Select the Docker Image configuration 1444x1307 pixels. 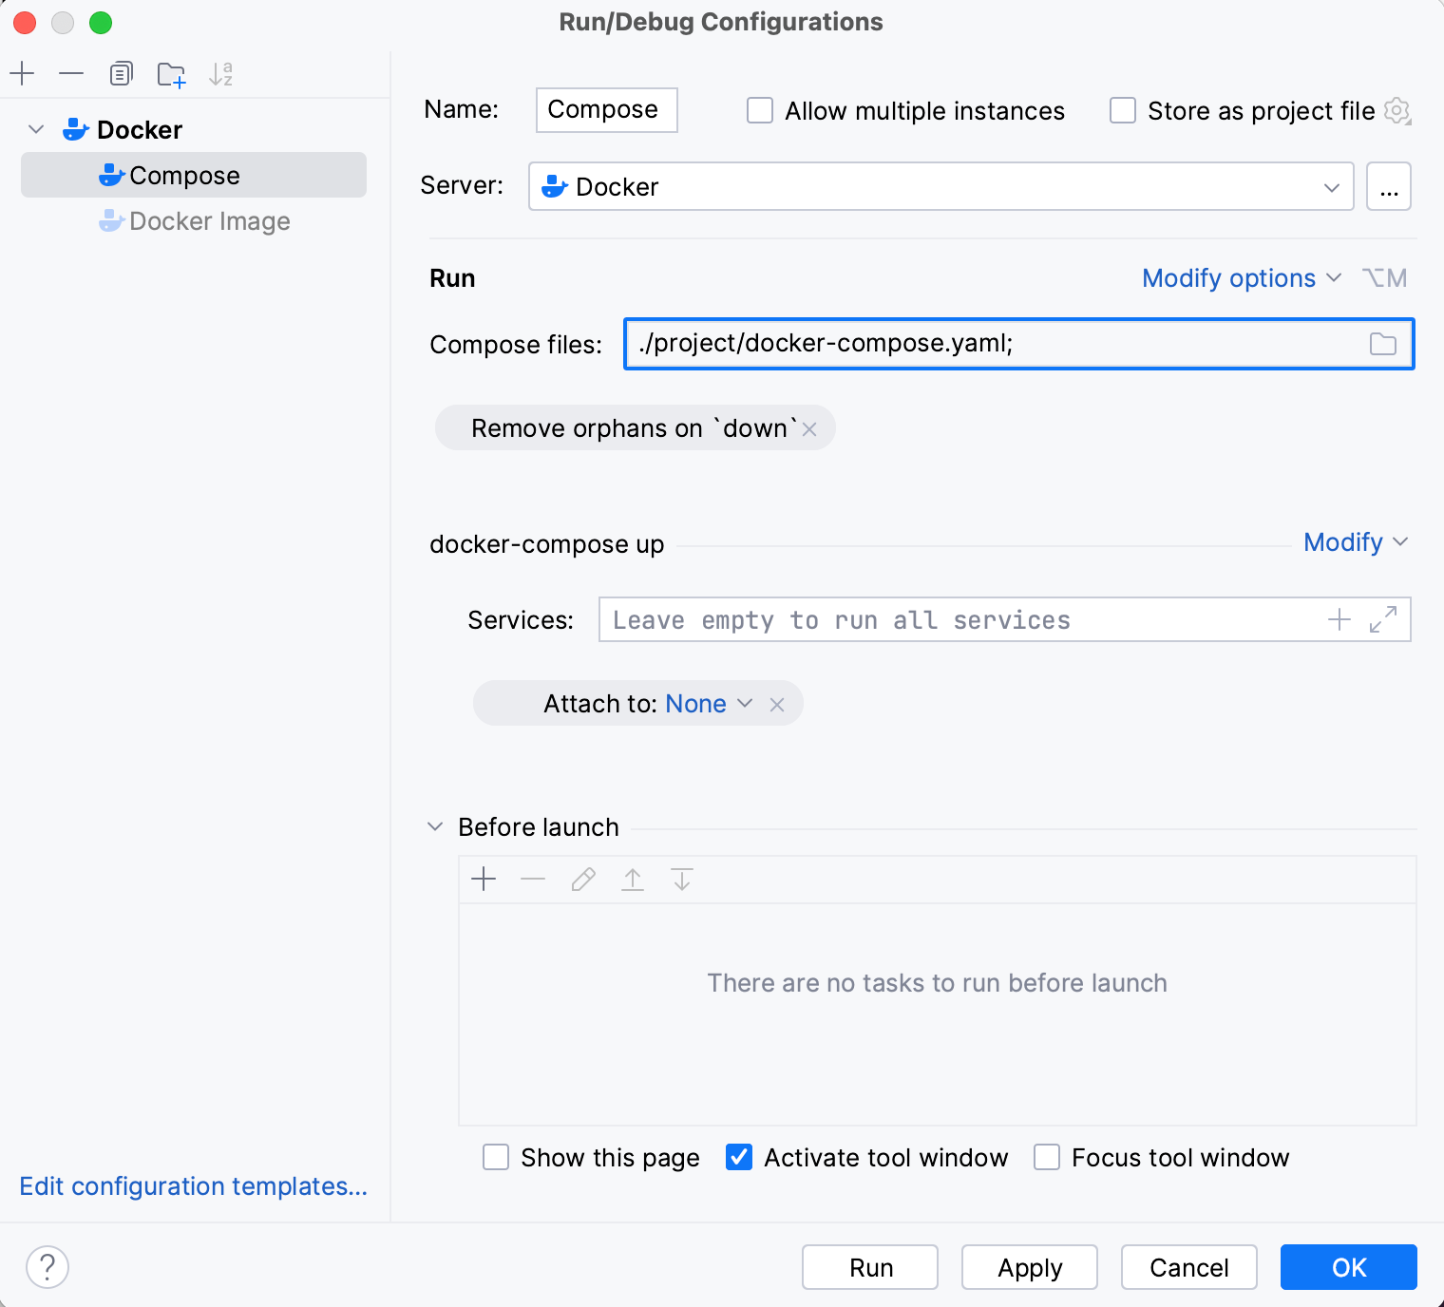210,220
